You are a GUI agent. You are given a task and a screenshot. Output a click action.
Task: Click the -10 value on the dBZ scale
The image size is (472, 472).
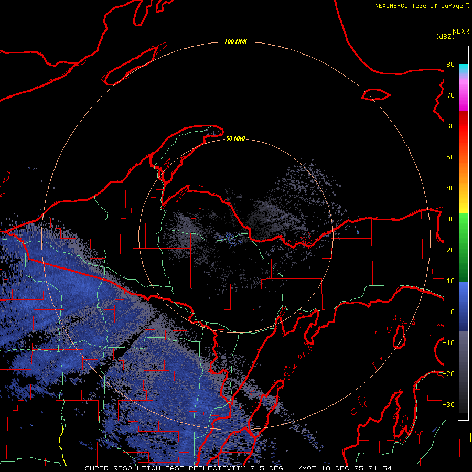point(448,343)
